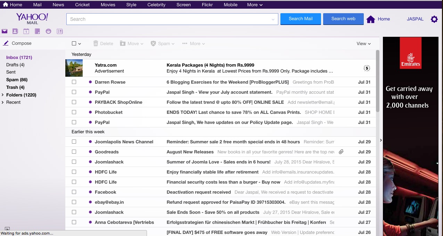
Task: Check the PayPal July statement email checkbox
Action: click(x=74, y=92)
